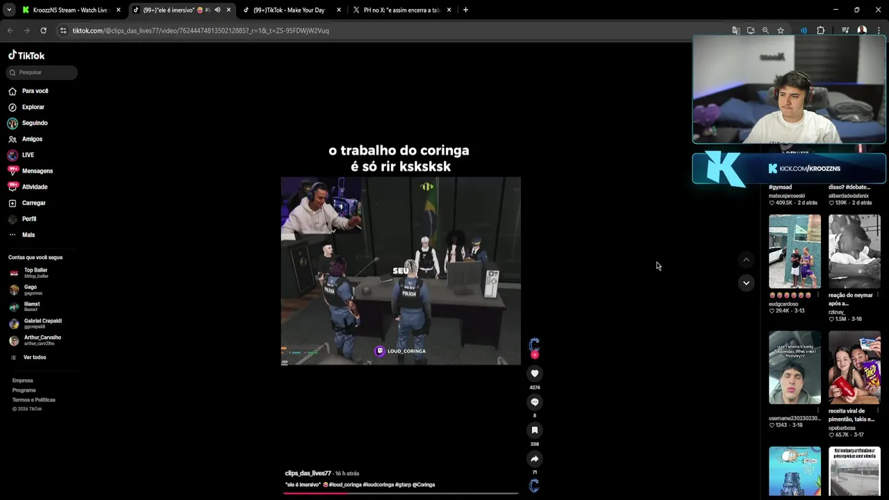Viewport: 889px width, 500px height.
Task: Open the spinning sound disc icon
Action: pyautogui.click(x=534, y=485)
